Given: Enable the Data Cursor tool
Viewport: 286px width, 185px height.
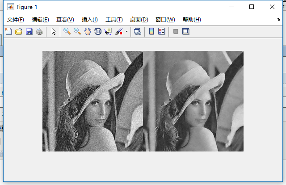Looking at the screenshot, I should coord(108,31).
